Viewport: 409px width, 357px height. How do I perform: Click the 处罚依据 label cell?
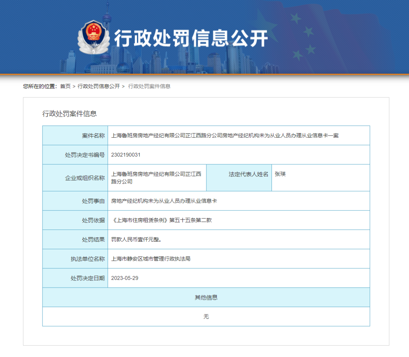75,220
